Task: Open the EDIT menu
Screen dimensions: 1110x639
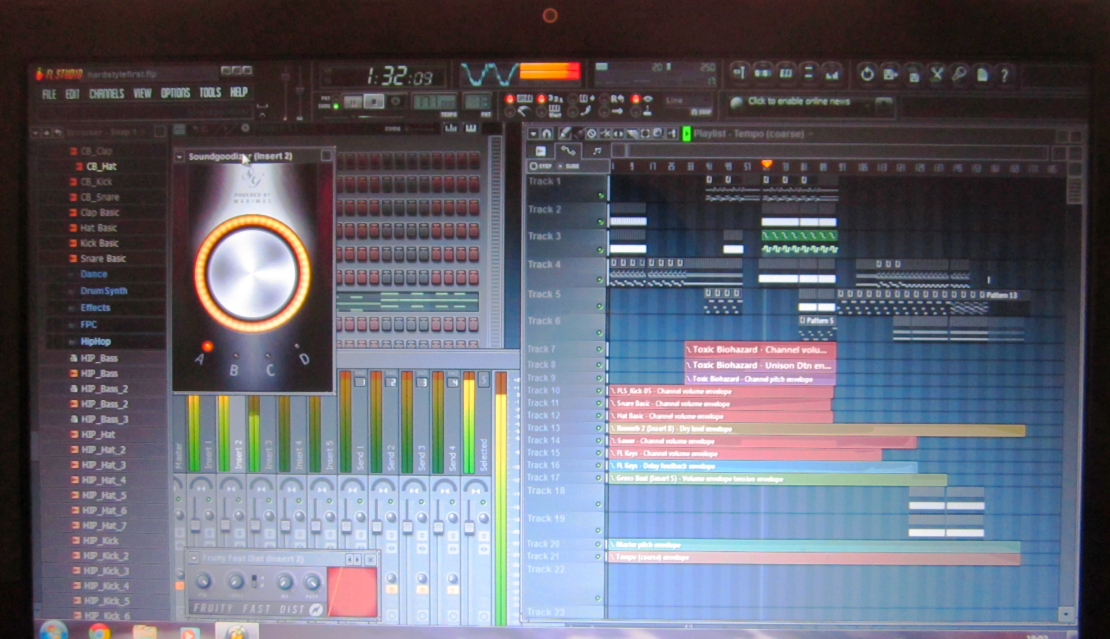Action: (x=72, y=94)
